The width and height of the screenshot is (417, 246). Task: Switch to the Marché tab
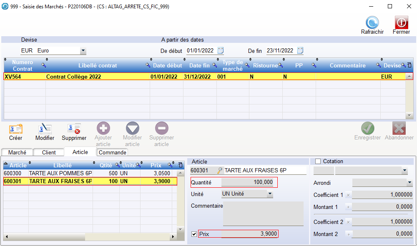coord(17,153)
